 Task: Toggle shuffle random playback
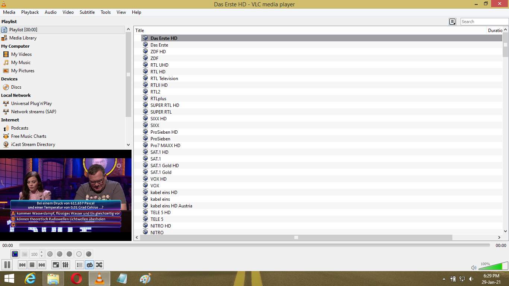pos(99,265)
